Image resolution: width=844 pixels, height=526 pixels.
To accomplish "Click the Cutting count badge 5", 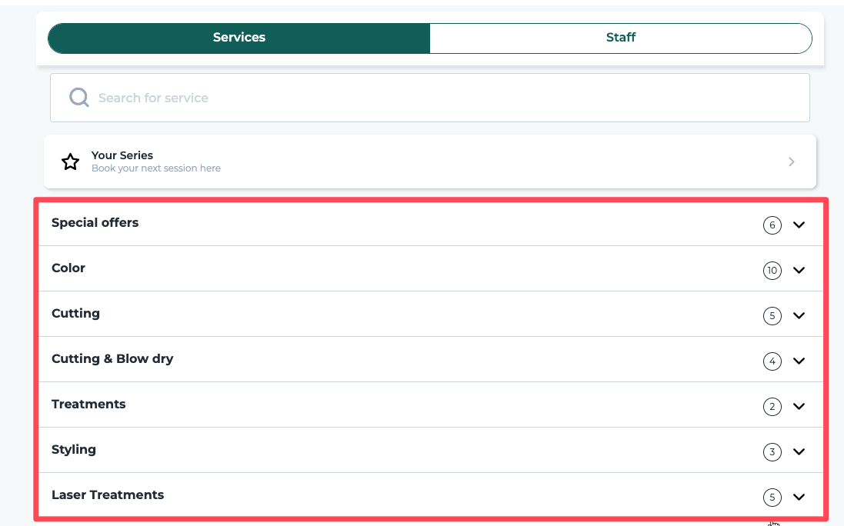I will (x=772, y=316).
